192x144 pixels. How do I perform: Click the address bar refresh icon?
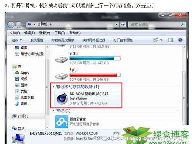click(x=123, y=25)
